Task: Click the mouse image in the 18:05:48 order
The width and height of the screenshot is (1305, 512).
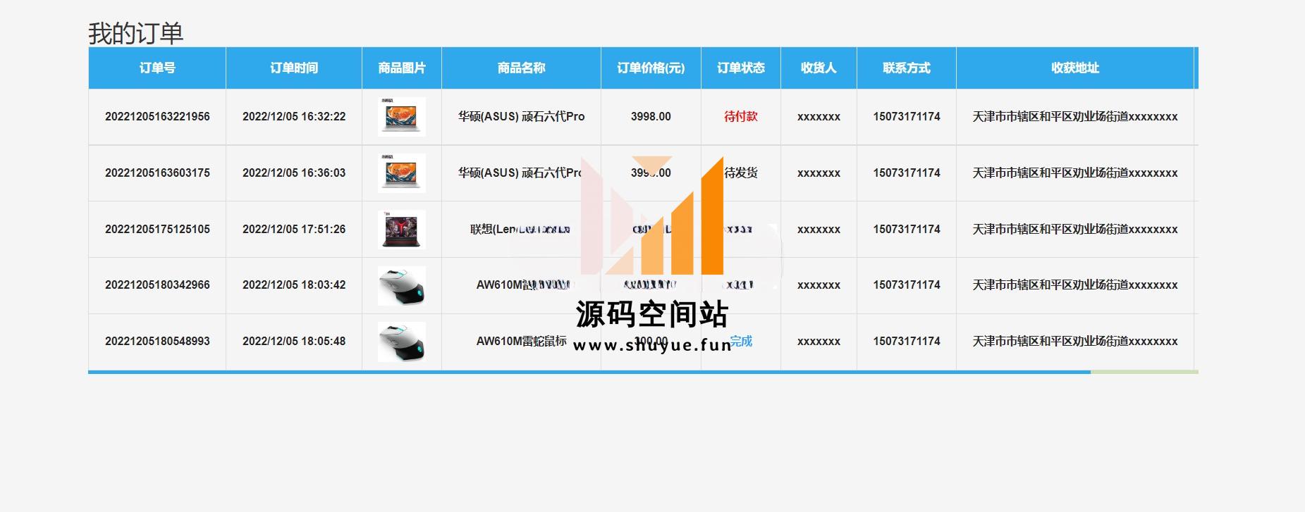Action: pyautogui.click(x=401, y=342)
